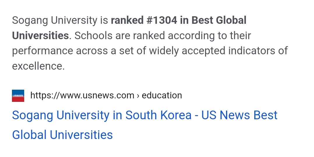Click the US News favicon icon
This screenshot has width=314, height=157.
(x=18, y=96)
